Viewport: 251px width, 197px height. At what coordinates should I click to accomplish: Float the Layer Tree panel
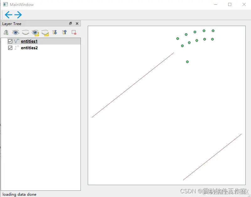[x=71, y=24]
